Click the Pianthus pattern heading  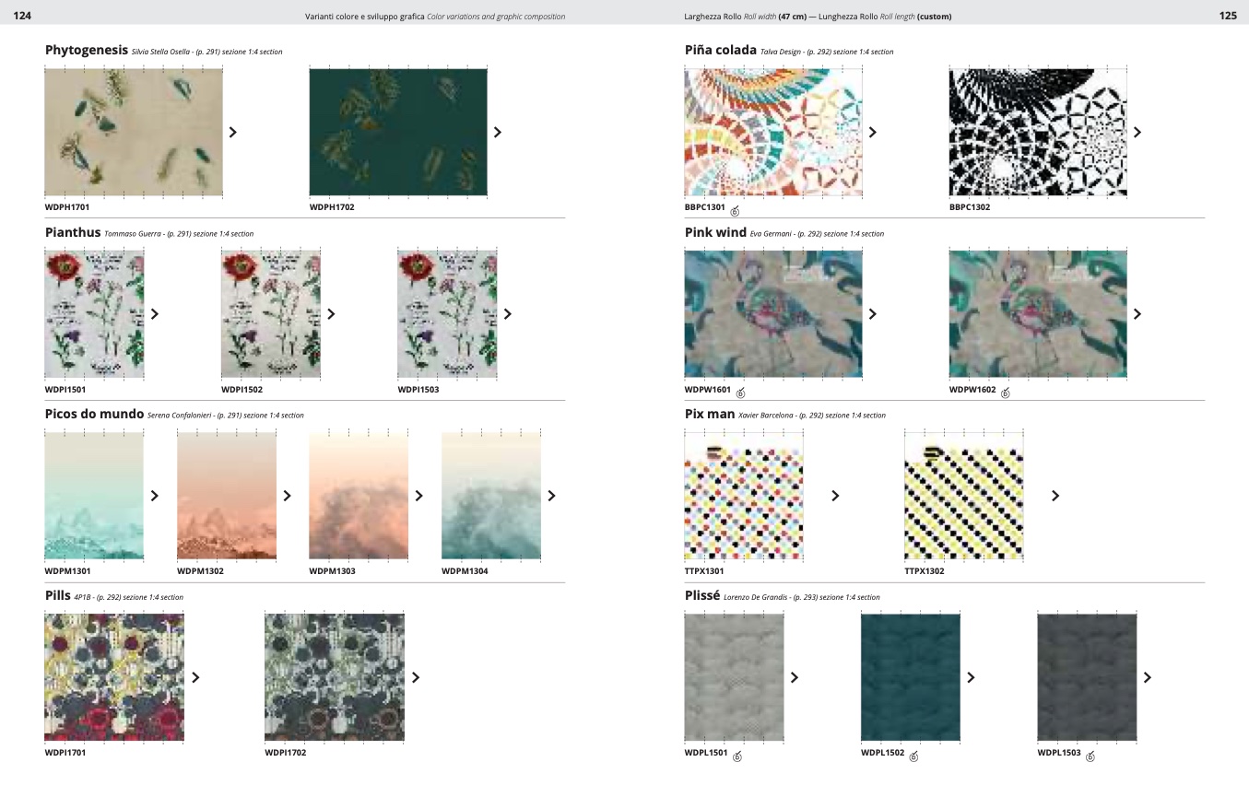(73, 233)
